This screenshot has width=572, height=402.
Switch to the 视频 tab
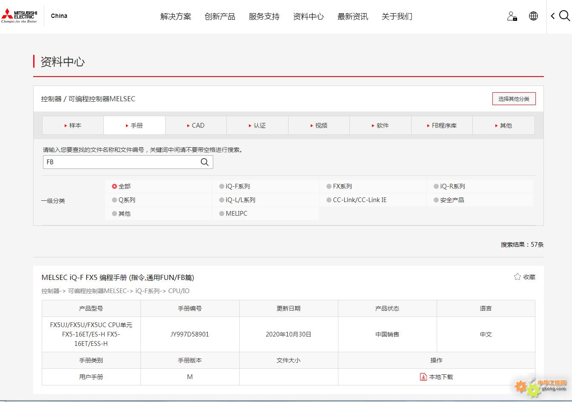click(319, 125)
